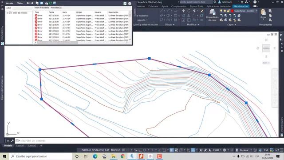
Task: Sort events by the Fecha column header
Action: [51, 12]
